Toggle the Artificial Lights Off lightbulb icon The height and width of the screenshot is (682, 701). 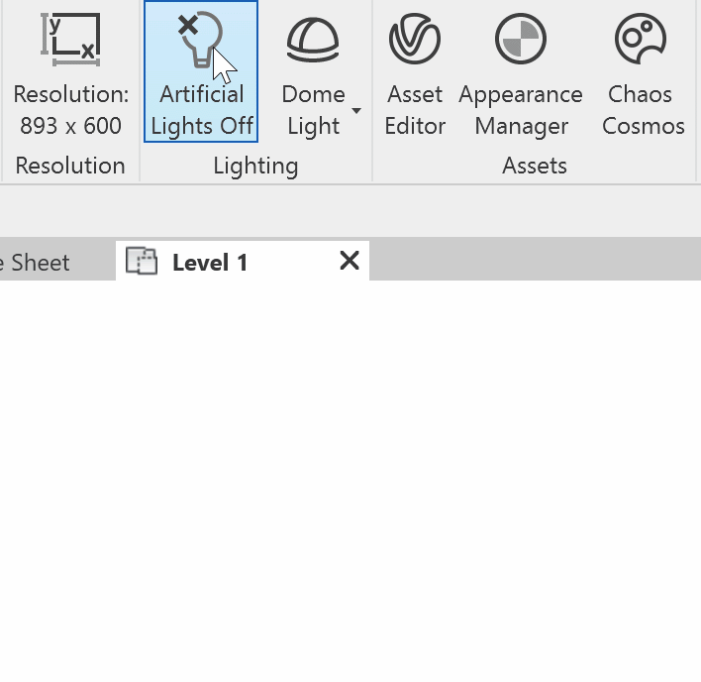tap(200, 40)
